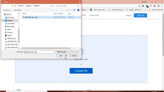The image size is (164, 92).
Task: Click the chevron after Desktop in the path
Action: pyautogui.click(x=33, y=6)
